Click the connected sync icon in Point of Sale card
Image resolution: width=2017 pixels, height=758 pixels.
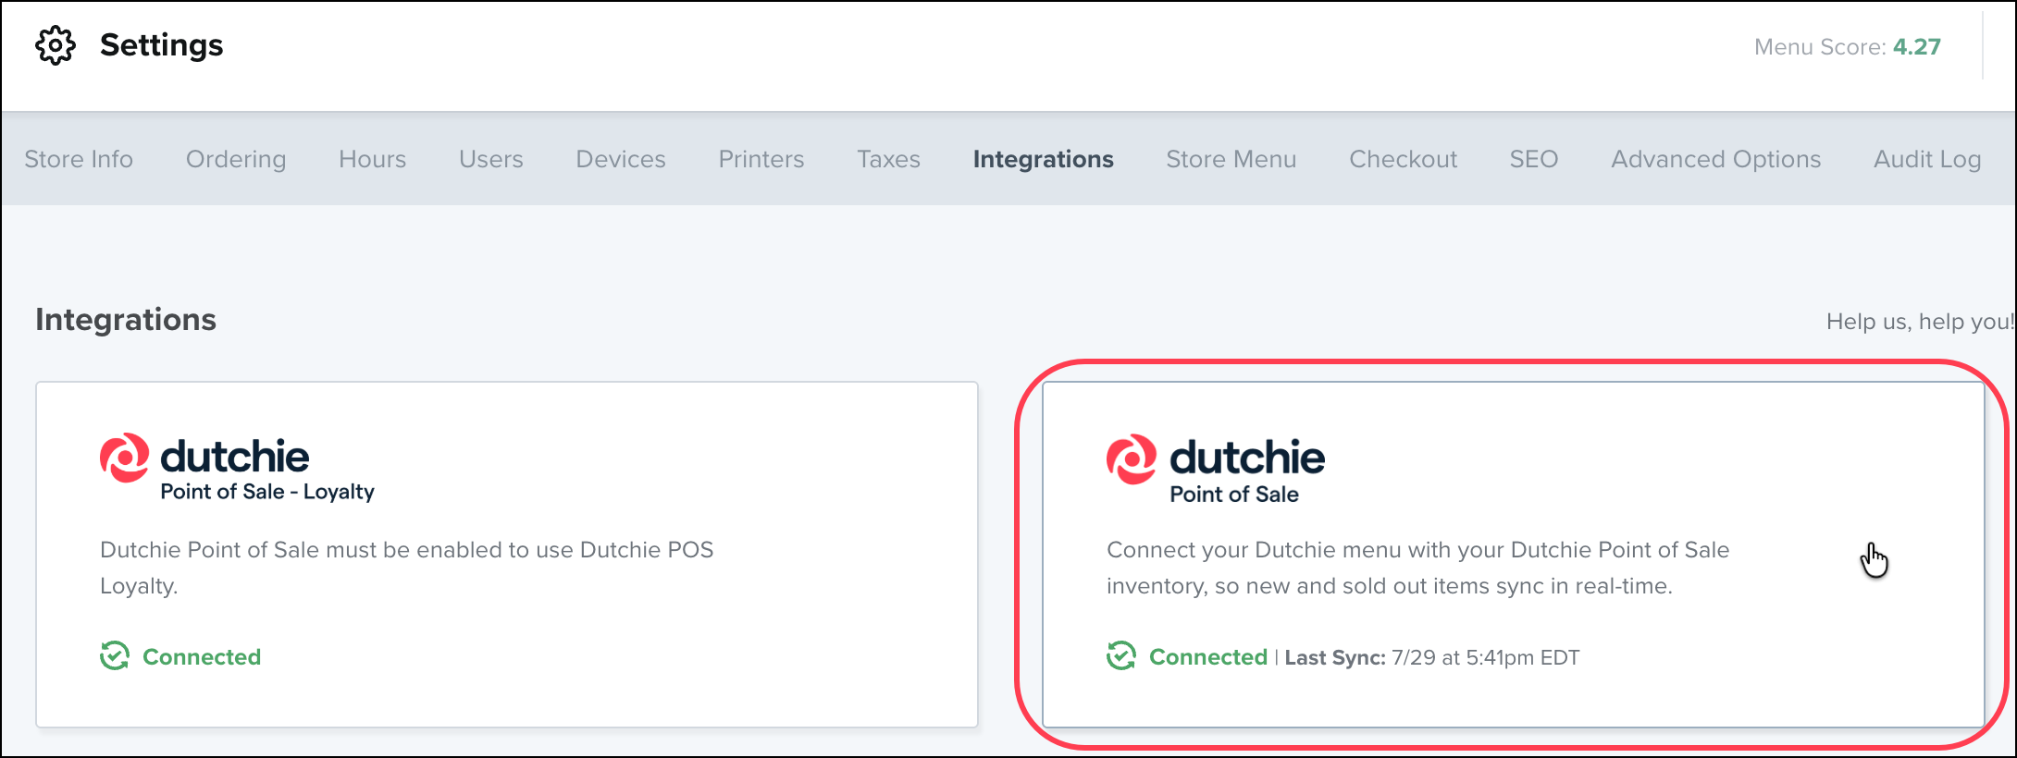(x=1121, y=656)
